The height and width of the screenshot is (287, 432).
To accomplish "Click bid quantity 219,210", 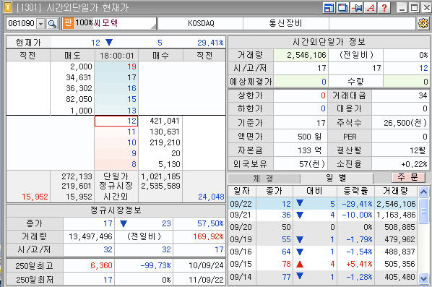I will pos(165,142).
